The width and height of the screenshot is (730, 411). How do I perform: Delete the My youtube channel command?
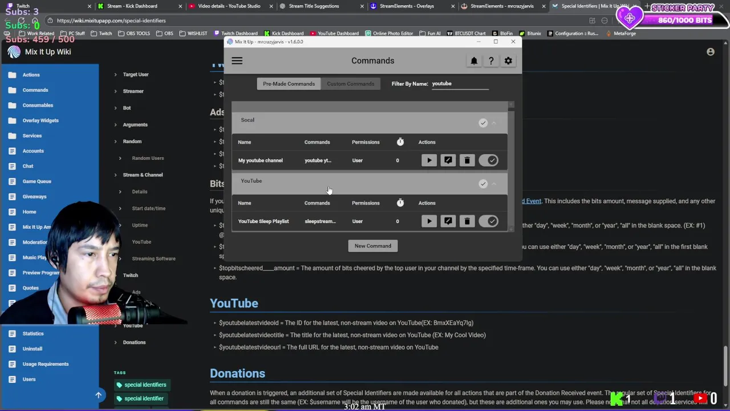(x=467, y=160)
